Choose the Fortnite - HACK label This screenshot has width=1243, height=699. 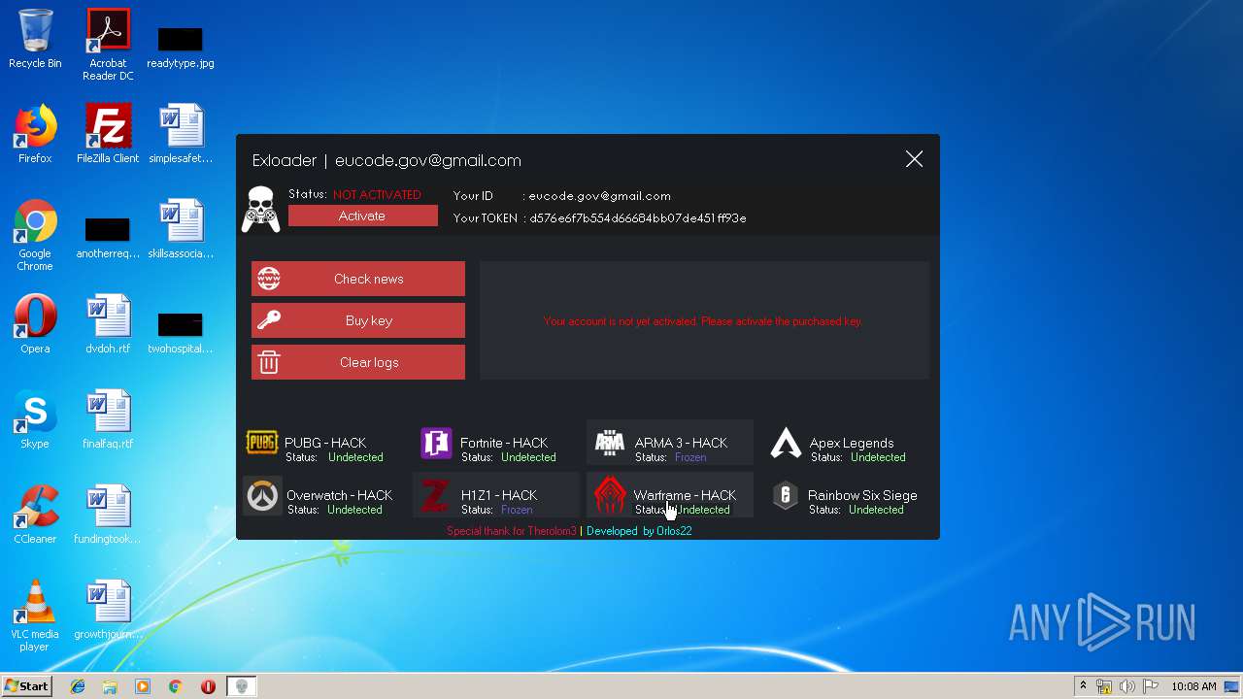coord(504,443)
